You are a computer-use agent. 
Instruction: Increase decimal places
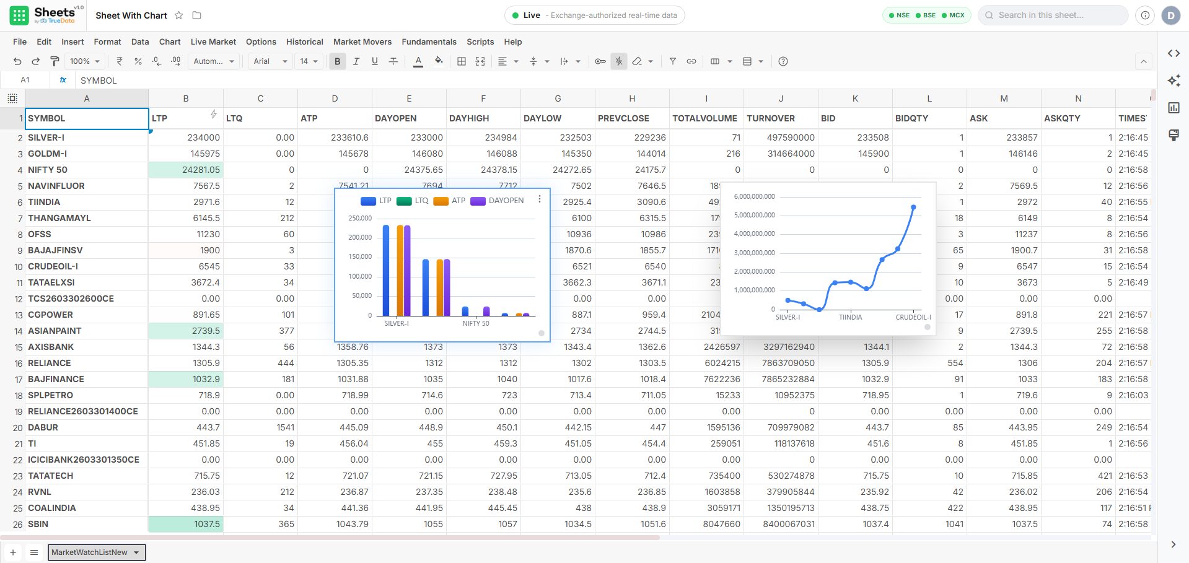click(176, 61)
